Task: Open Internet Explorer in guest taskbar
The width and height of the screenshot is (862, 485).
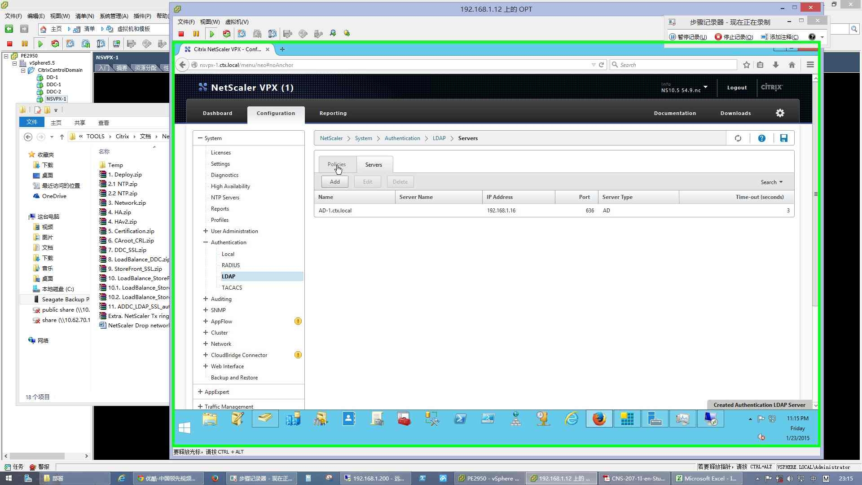Action: pos(572,419)
